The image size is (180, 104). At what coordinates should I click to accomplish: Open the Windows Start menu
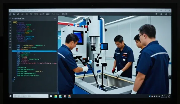pos(10,96)
